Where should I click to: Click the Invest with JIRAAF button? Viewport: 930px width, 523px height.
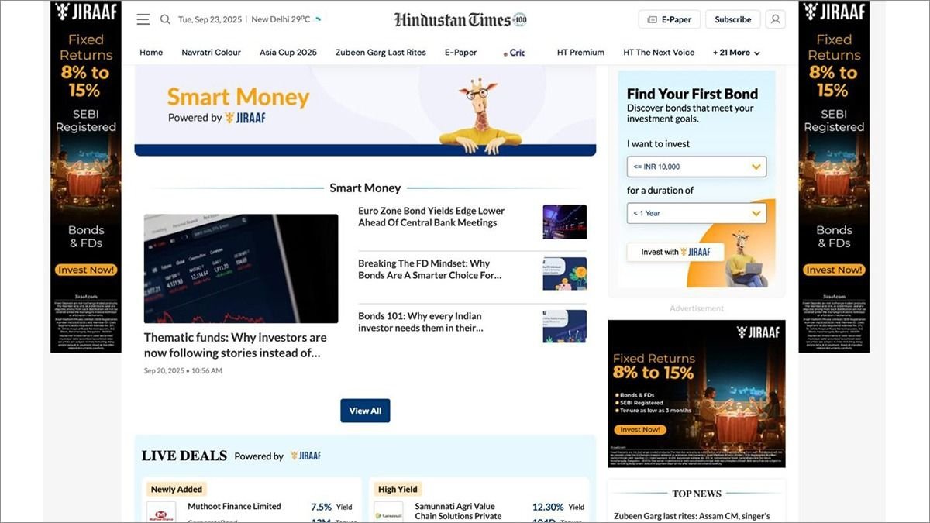[x=674, y=252]
